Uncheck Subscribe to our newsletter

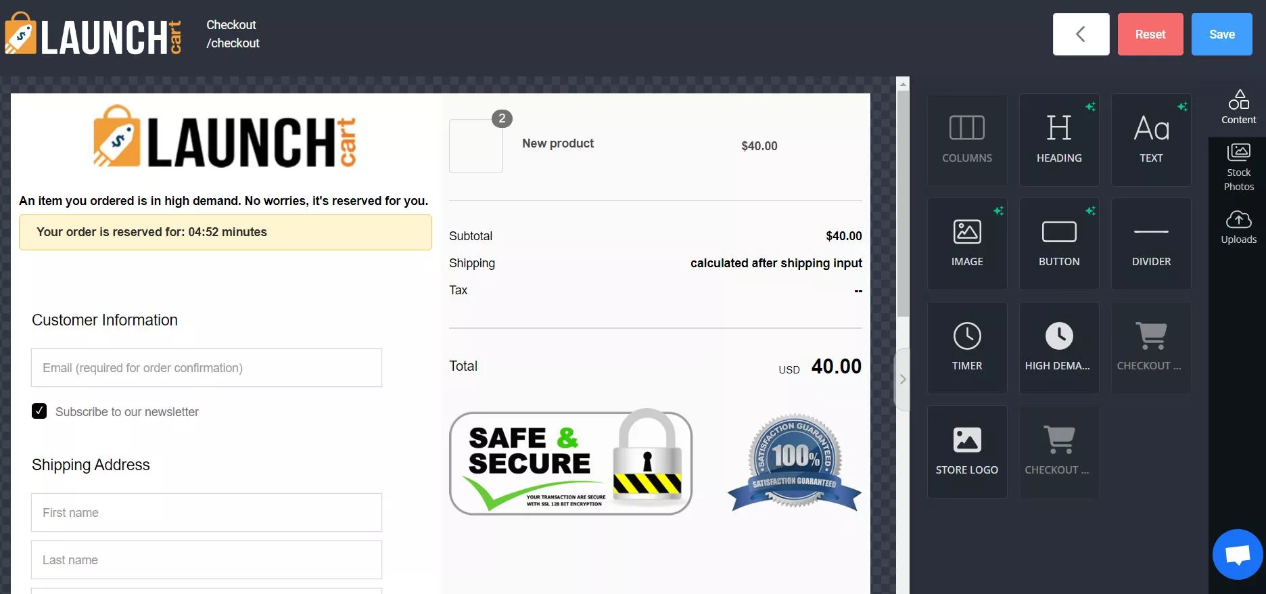click(39, 411)
